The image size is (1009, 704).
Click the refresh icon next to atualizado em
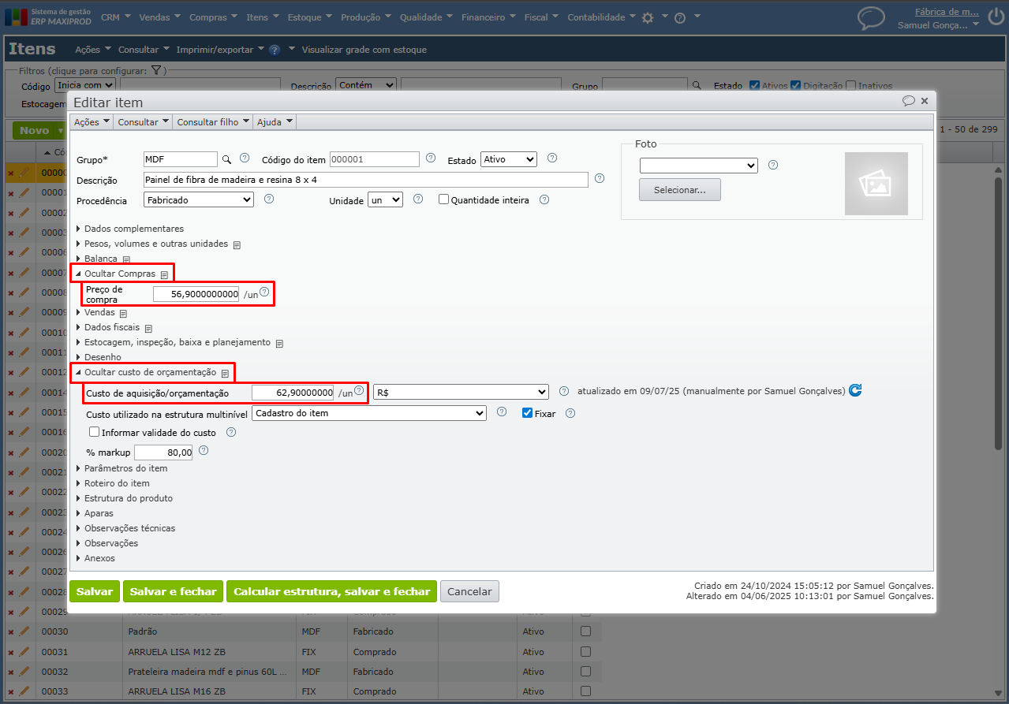pyautogui.click(x=855, y=390)
